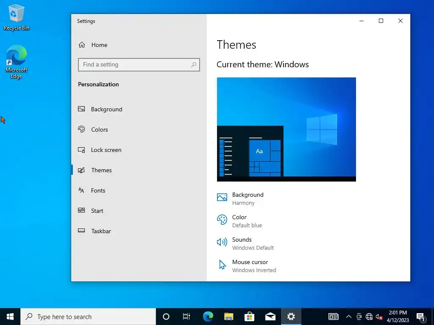Screen dimensions: 434x325
Task: Click the theme Background picture icon
Action: pyautogui.click(x=222, y=197)
